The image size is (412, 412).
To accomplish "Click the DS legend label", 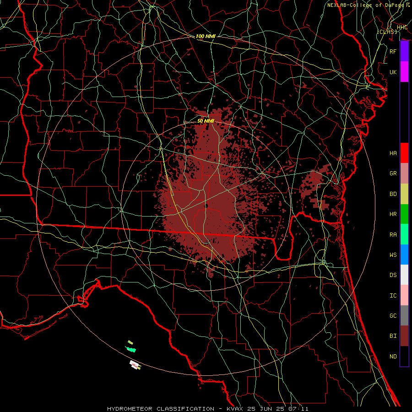I will (393, 275).
